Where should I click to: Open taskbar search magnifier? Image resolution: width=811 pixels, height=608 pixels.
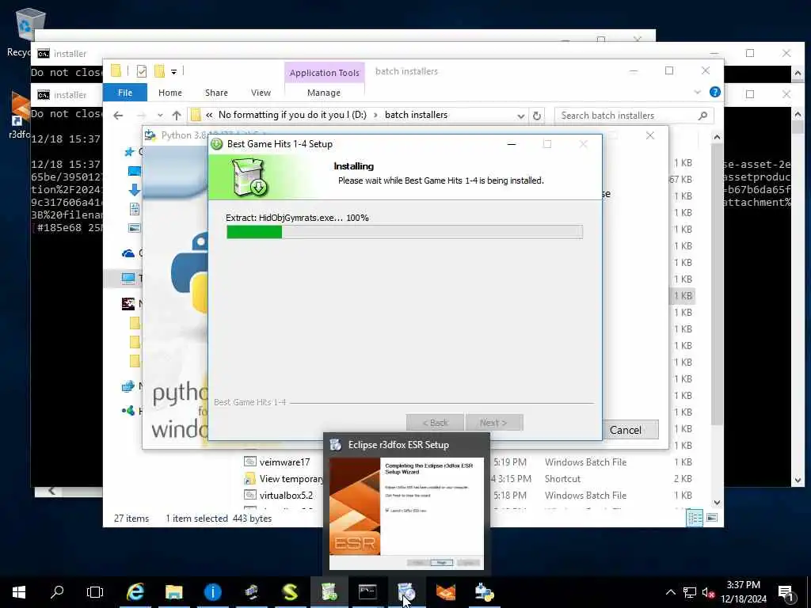57,592
